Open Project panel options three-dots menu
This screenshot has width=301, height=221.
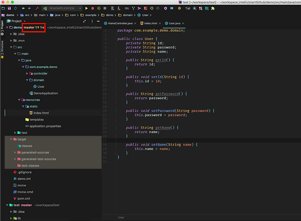click(x=92, y=21)
